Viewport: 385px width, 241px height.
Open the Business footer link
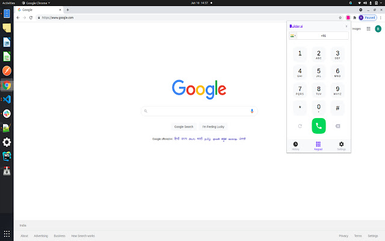tap(60, 236)
